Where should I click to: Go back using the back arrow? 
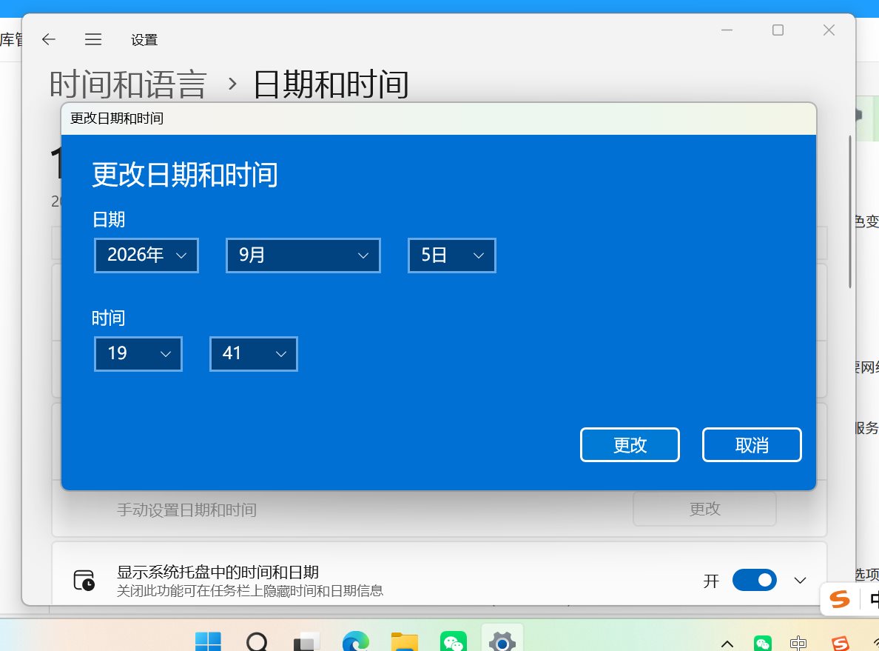click(49, 39)
